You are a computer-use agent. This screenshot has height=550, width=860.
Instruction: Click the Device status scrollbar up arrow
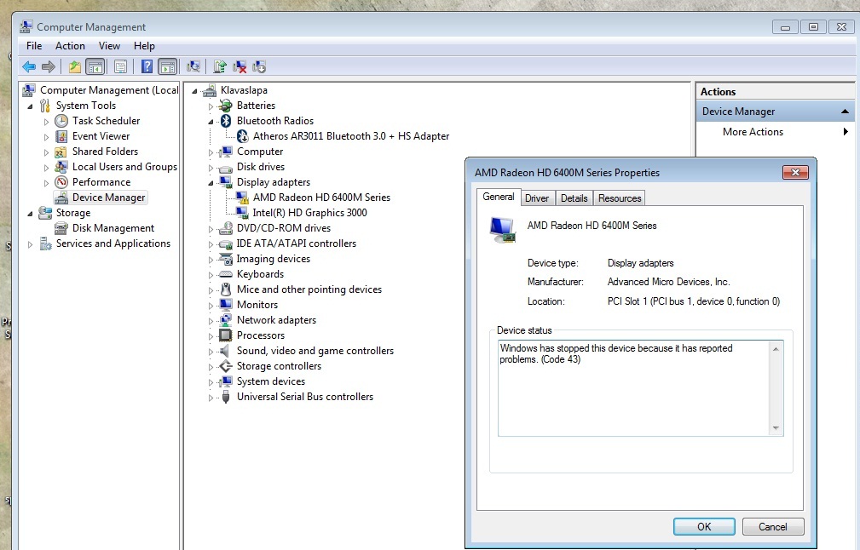pos(776,348)
